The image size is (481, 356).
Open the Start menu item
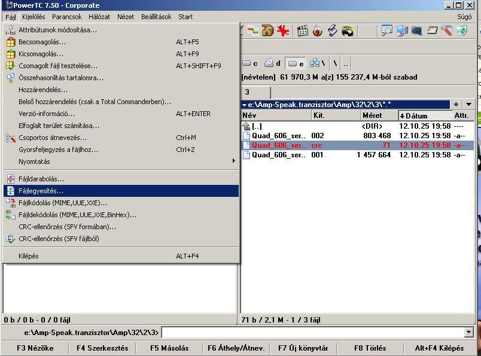(x=185, y=17)
